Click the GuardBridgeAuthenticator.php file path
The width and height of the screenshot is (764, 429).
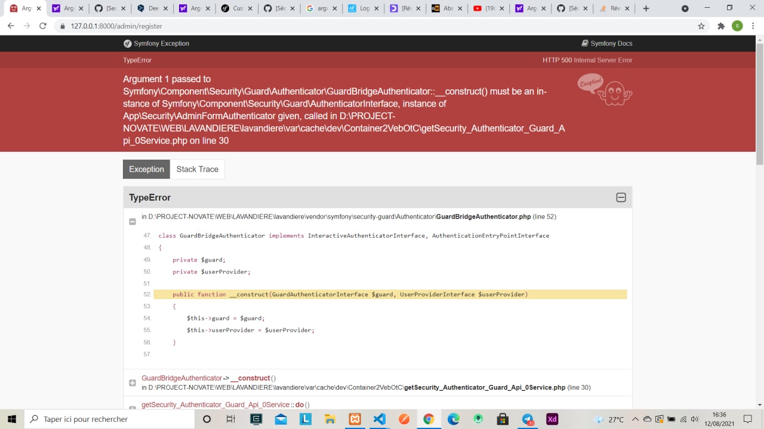point(349,217)
